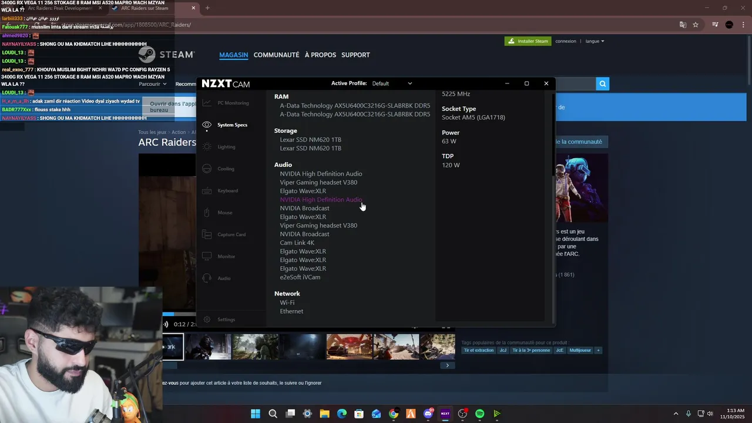Open Spotify from the taskbar

(x=479, y=414)
